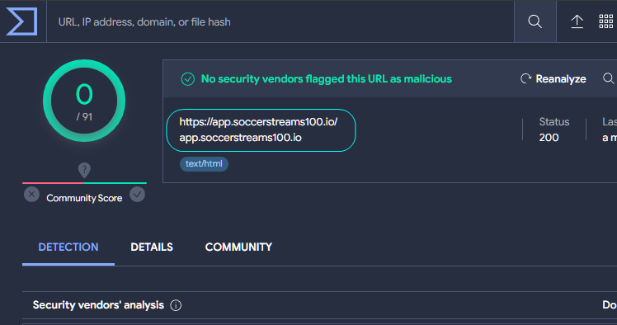Click the Reanalyze circular arrow icon
This screenshot has height=325, width=617.
coord(525,78)
